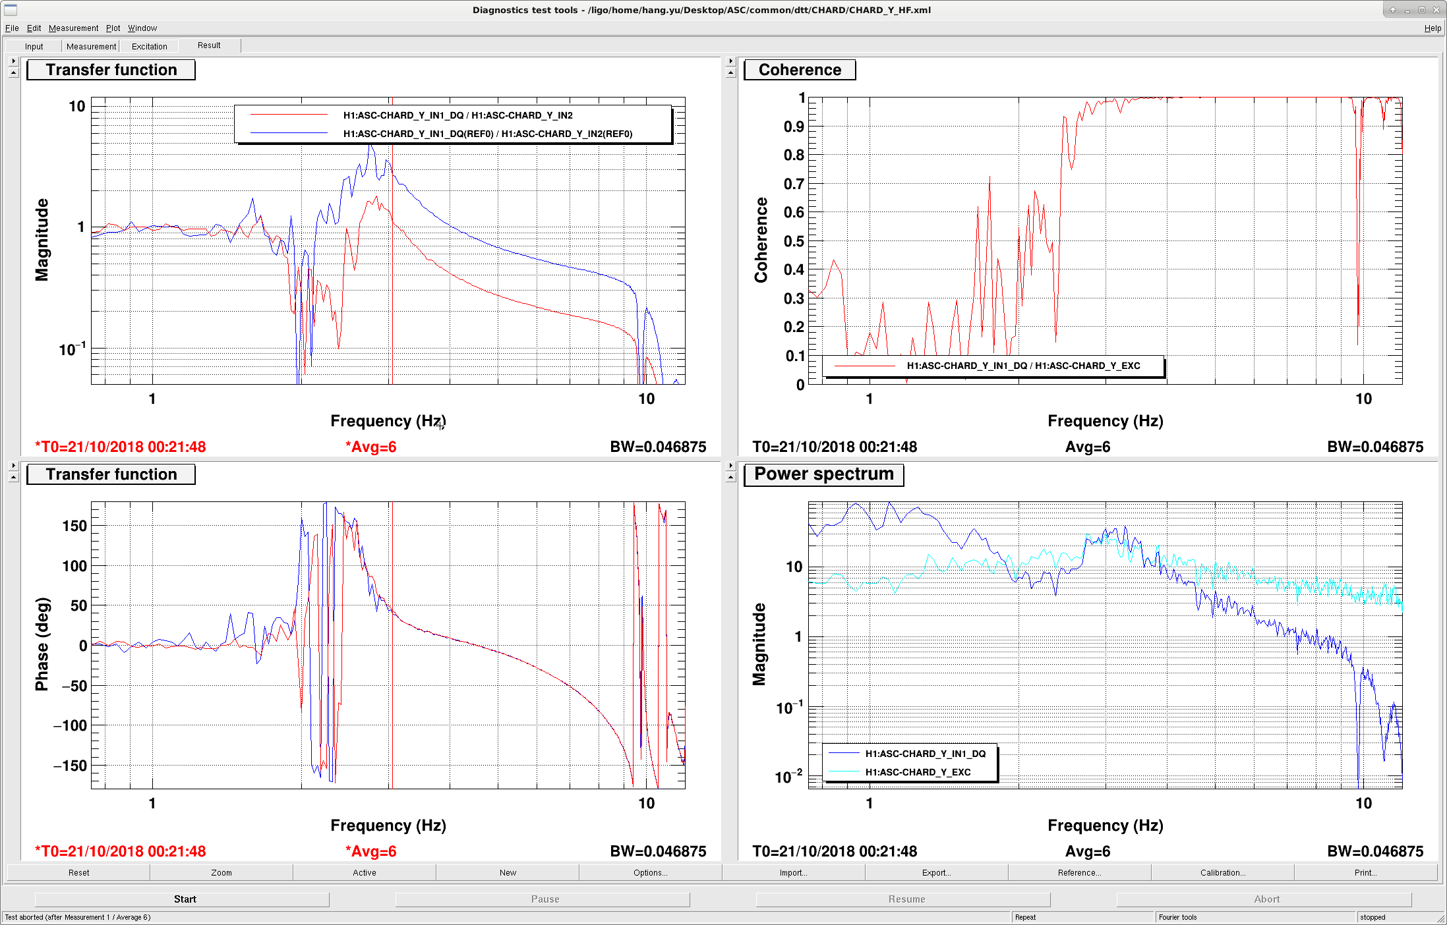Click the up-arrow button beside the Power spectrum plot
Viewport: 1447px width, 925px height.
coord(730,477)
